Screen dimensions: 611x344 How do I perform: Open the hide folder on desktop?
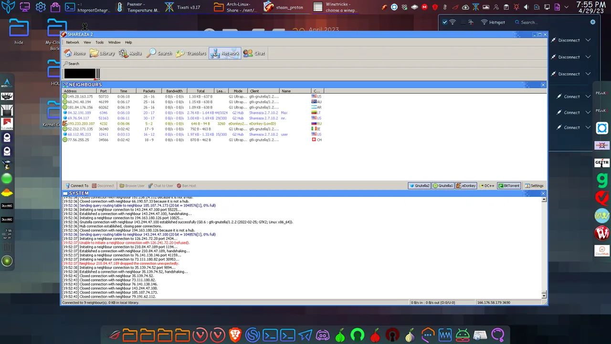pyautogui.click(x=19, y=32)
